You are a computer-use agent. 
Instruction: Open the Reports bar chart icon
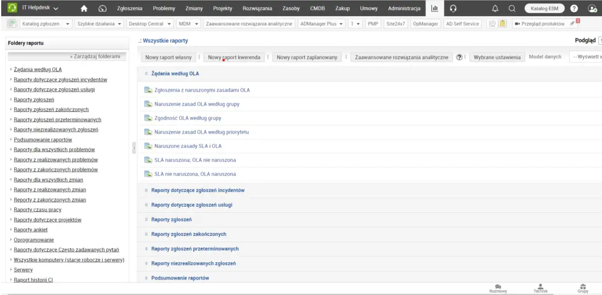click(434, 8)
